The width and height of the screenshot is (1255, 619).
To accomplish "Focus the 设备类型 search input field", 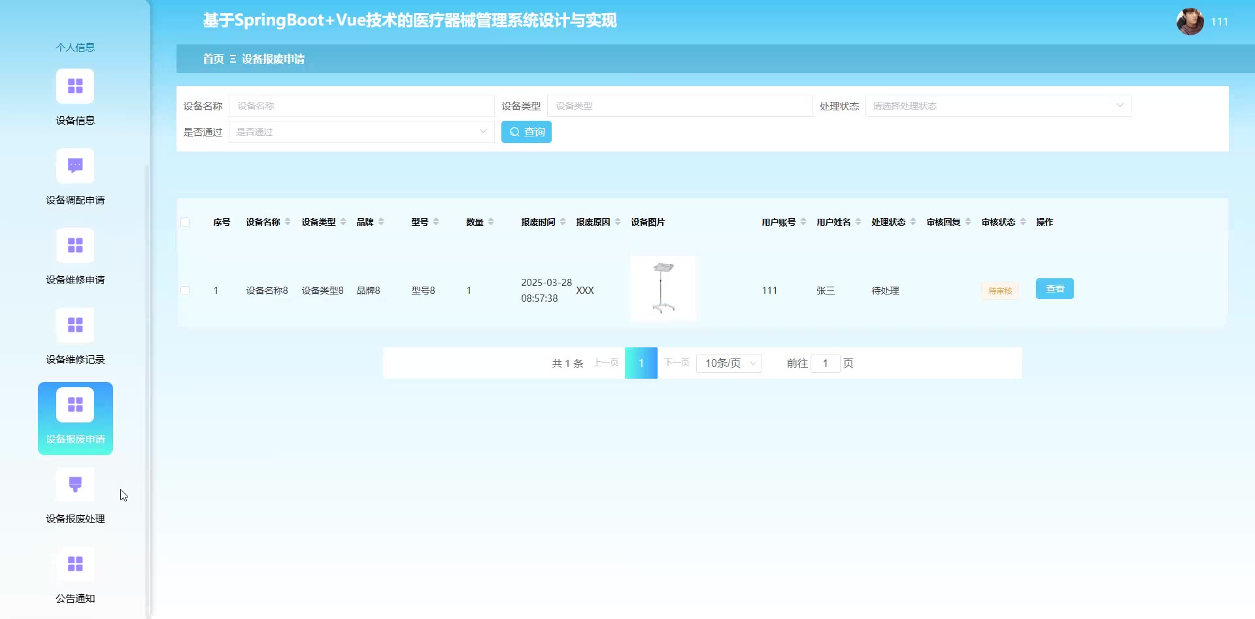I will tap(679, 106).
